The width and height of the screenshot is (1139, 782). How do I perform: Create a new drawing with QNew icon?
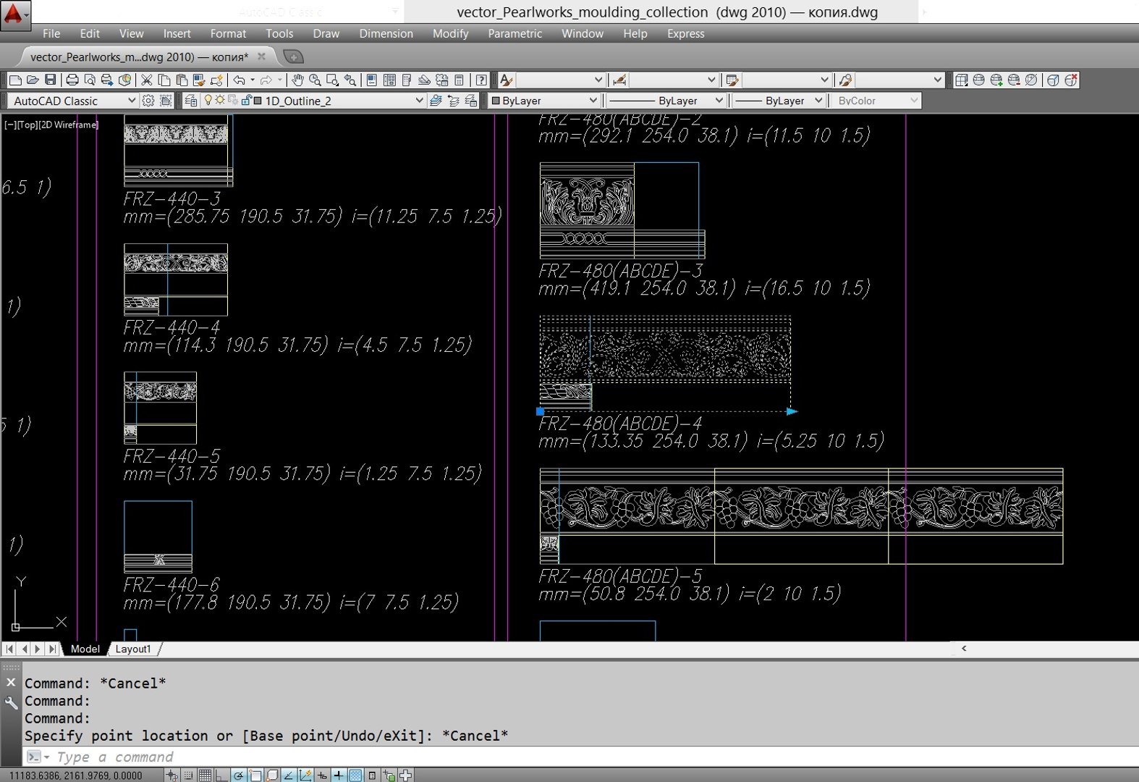pos(15,80)
